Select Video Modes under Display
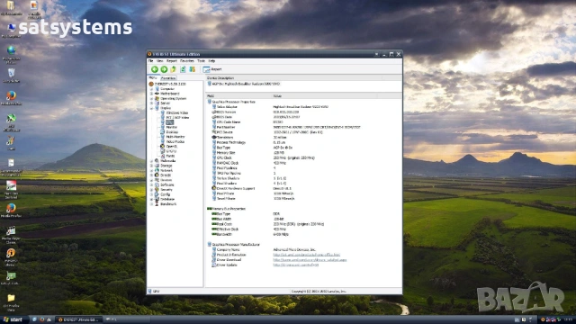Viewport: 576px width, 324px height. 172,141
